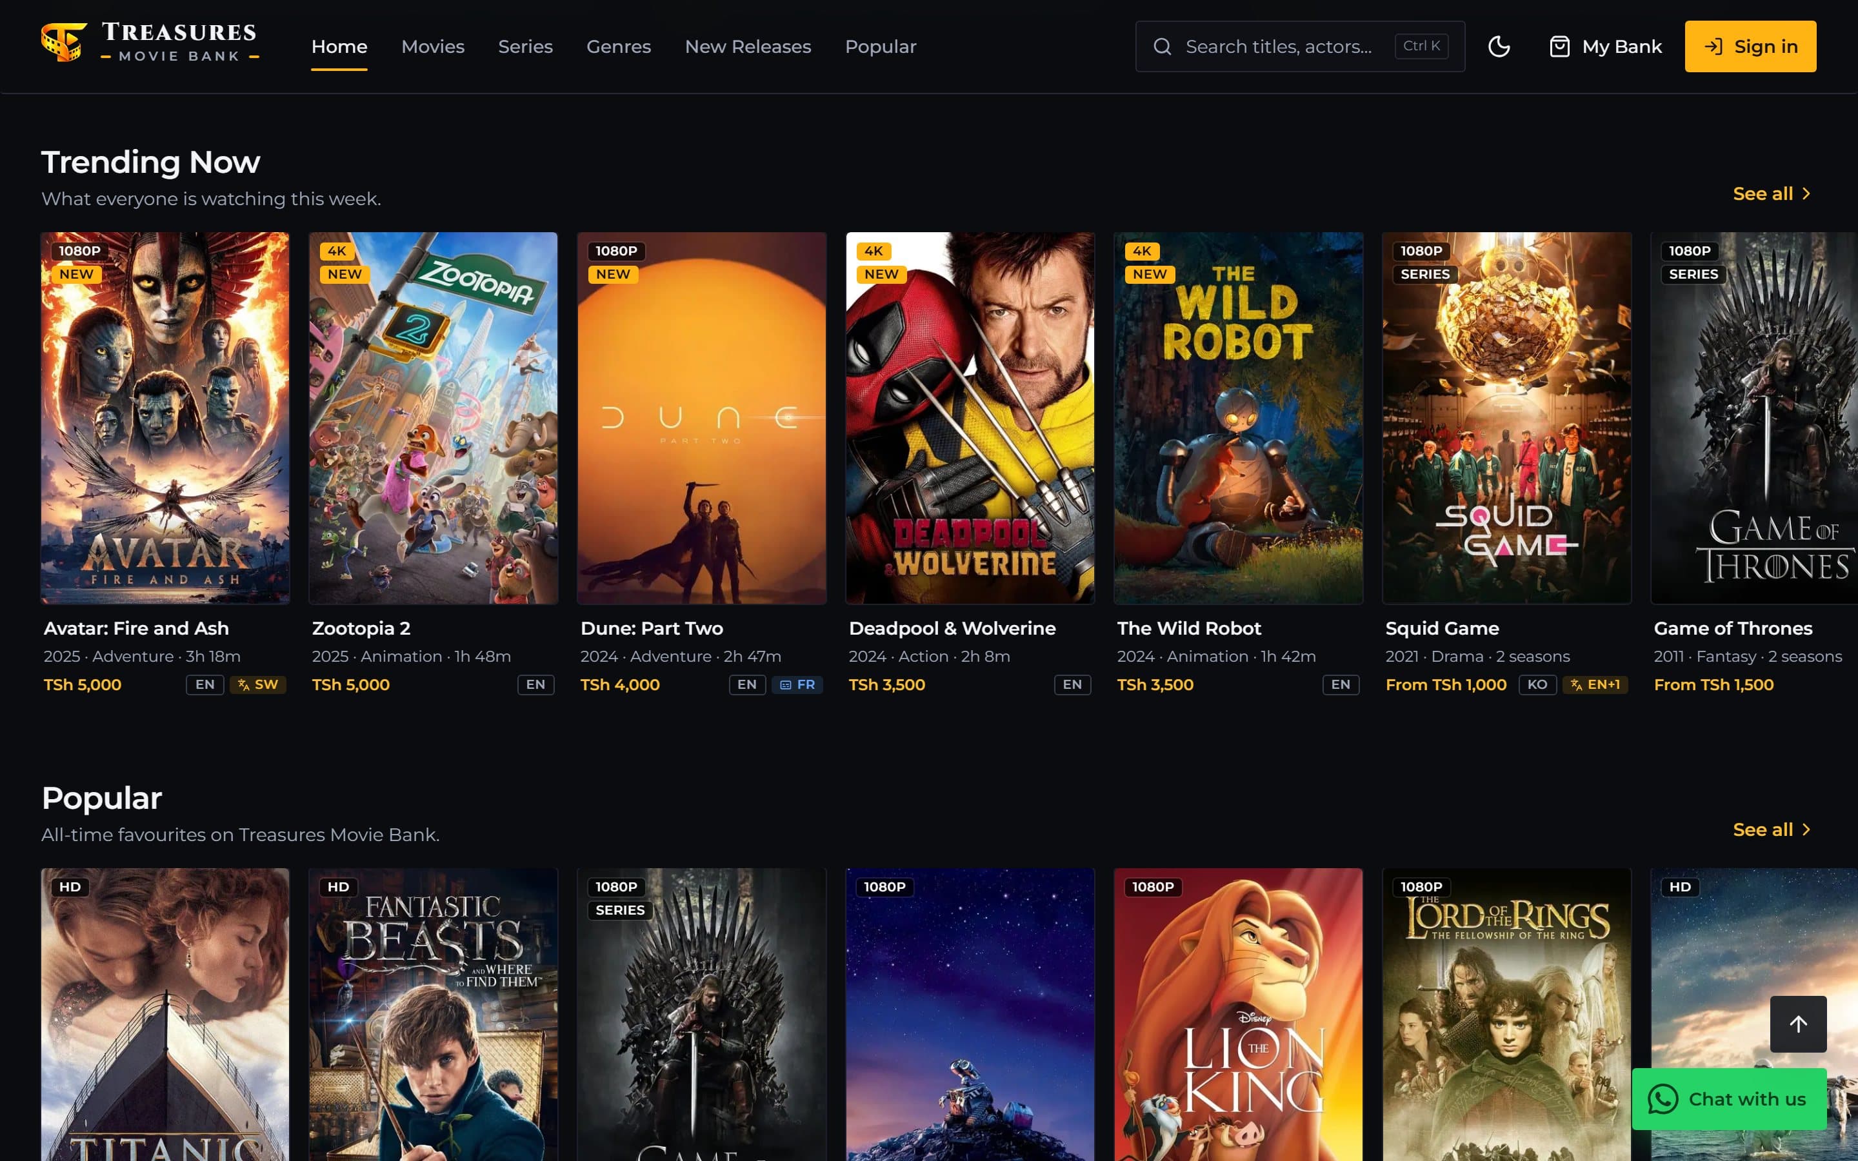The width and height of the screenshot is (1858, 1161).
Task: Open the Squid Game poster
Action: pos(1506,418)
